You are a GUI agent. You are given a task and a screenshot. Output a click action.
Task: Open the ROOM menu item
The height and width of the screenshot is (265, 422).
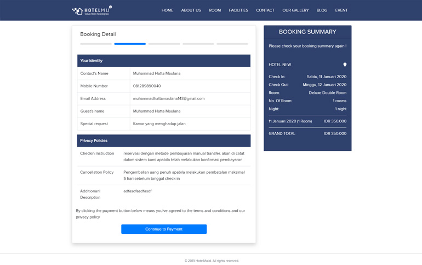[x=215, y=10]
